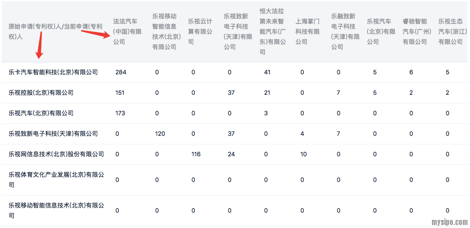Click the 乐视汽车(北京)有限公司 row label
This screenshot has width=470, height=228.
(x=41, y=113)
